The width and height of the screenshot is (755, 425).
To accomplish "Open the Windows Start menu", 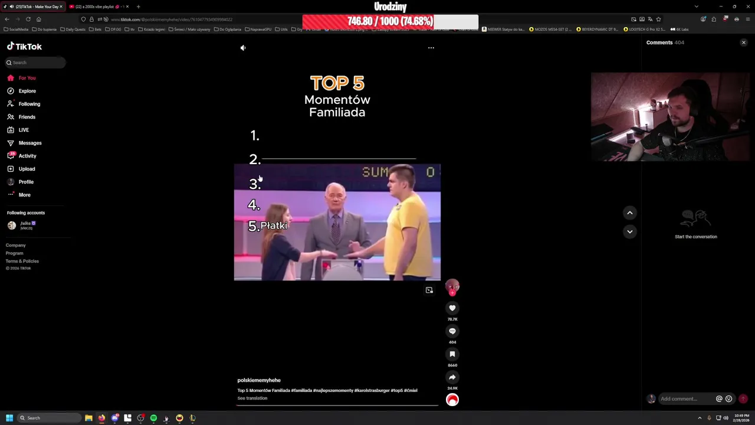I will [x=9, y=418].
